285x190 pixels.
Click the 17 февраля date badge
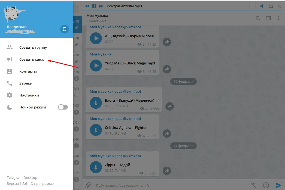tap(183, 146)
